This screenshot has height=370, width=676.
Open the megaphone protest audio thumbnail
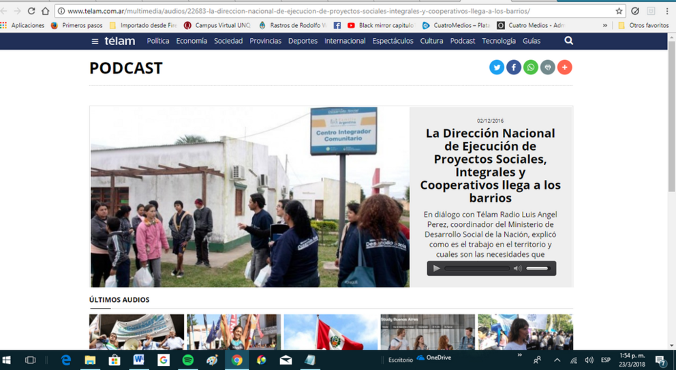coord(137,332)
